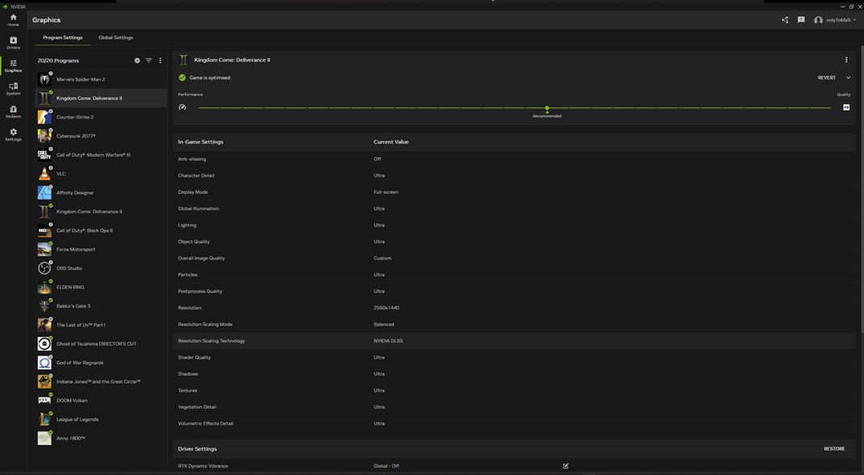Image resolution: width=864 pixels, height=475 pixels.
Task: Click the share icon in top bar
Action: click(785, 20)
